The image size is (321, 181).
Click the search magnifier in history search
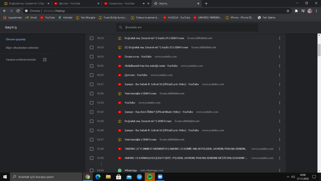(x=121, y=27)
